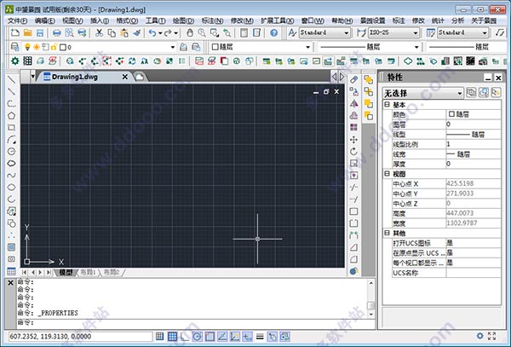511x347 pixels.
Task: Toggle Polar tracking in status bar
Action: point(197,336)
